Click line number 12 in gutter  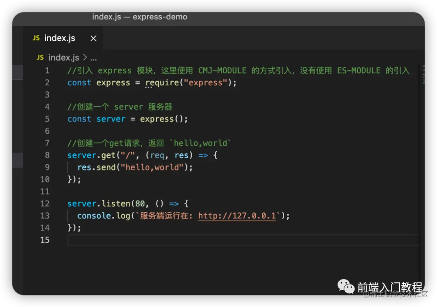(45, 203)
